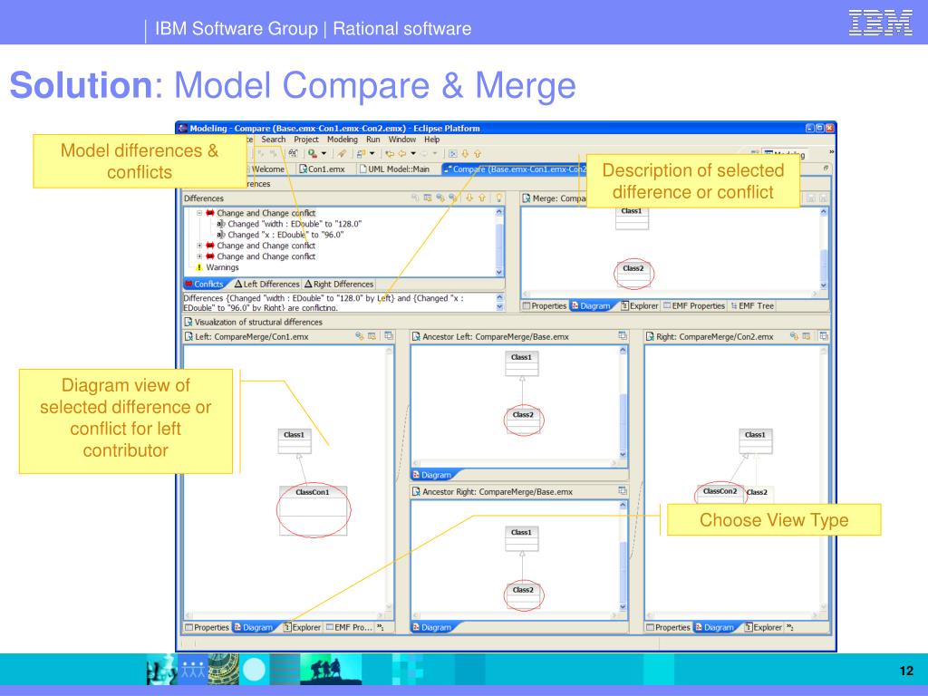Select Changed "x : EDouble" to "96.0" row
The width and height of the screenshot is (928, 696).
coord(280,235)
